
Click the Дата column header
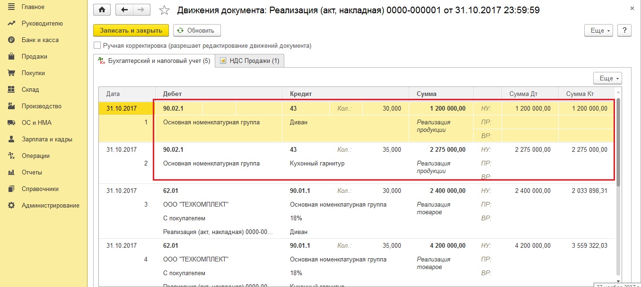pos(127,94)
